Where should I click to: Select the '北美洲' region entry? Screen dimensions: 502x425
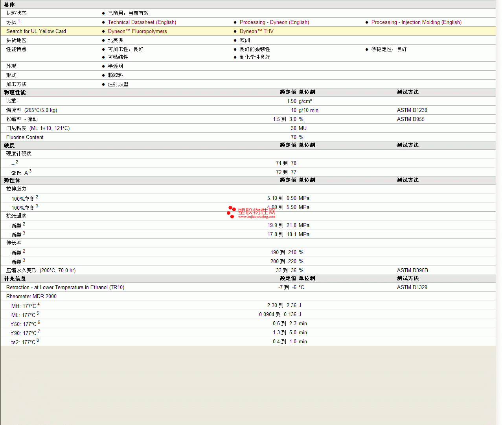point(116,40)
